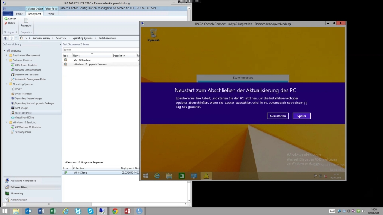383x215 pixels.
Task: Open Chrome from the host taskbar
Action: 115,211
